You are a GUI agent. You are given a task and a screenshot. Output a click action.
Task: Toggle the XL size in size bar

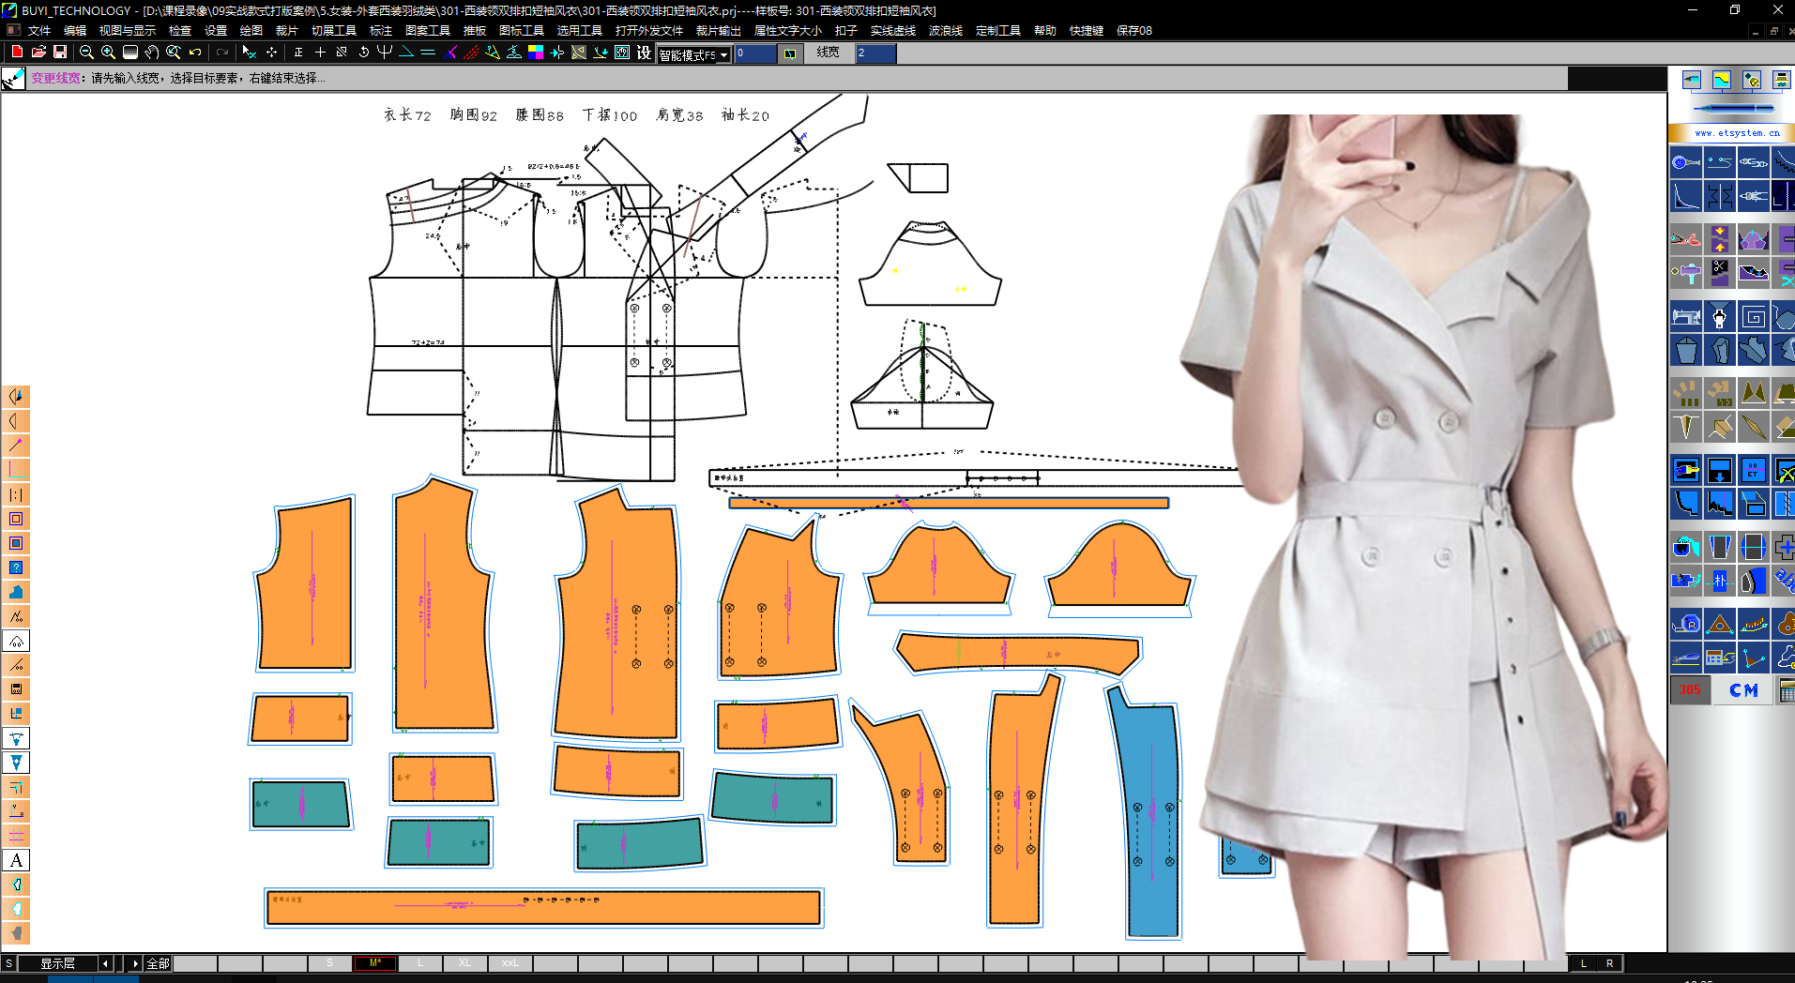point(465,963)
